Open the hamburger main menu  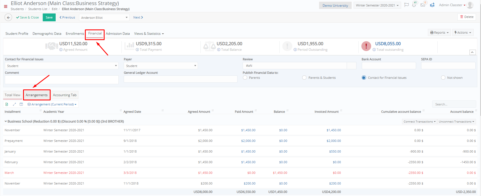(x=6, y=6)
